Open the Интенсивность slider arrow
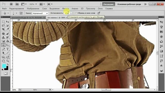 [x=71, y=13]
